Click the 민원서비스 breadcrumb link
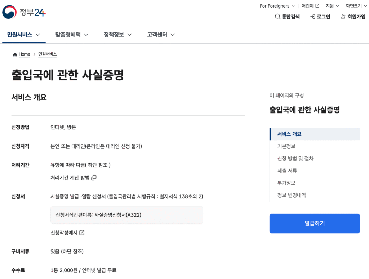369x279 pixels. (x=48, y=54)
